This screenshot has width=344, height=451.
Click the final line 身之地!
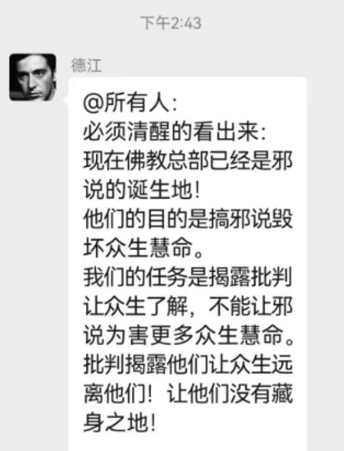coord(120,423)
